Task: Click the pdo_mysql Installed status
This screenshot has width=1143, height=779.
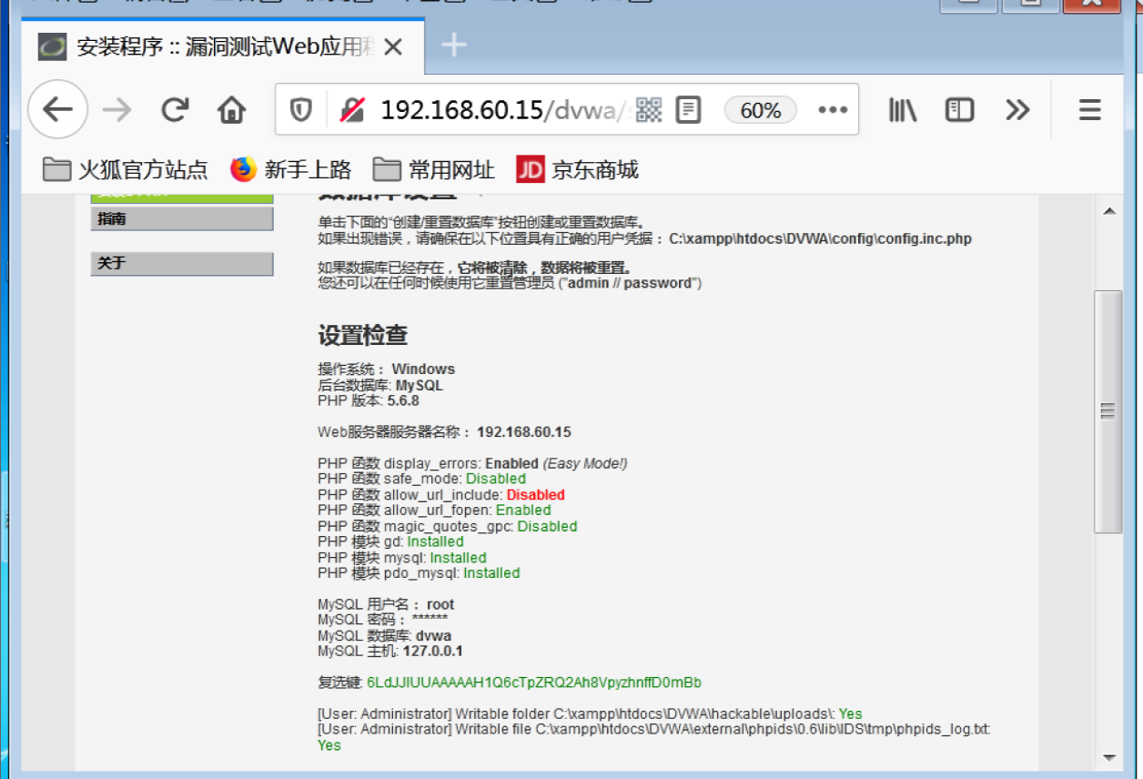Action: tap(491, 573)
